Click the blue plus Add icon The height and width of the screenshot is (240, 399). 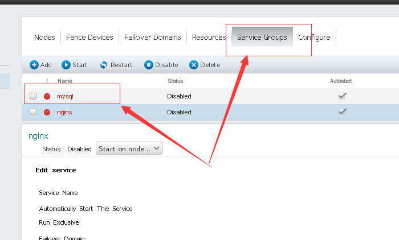pyautogui.click(x=34, y=65)
